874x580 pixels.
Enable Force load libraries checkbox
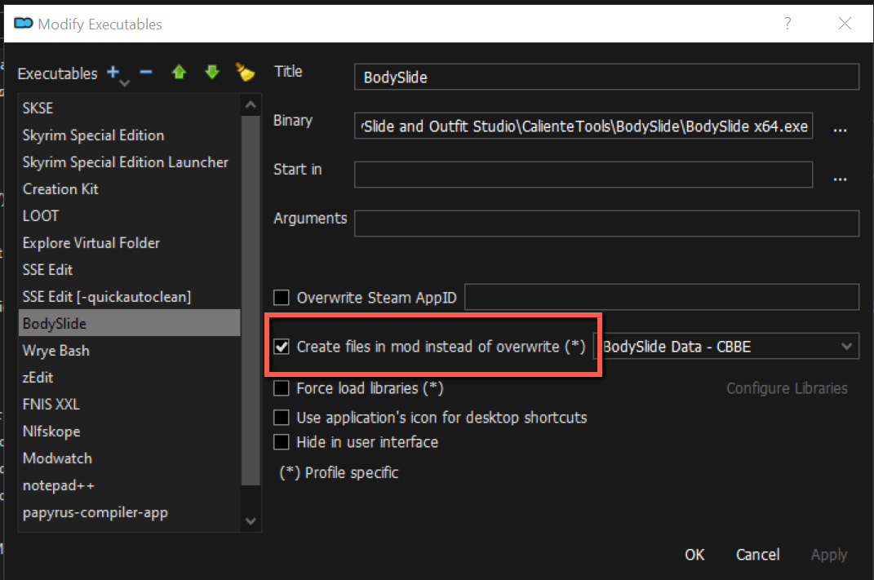tap(282, 388)
